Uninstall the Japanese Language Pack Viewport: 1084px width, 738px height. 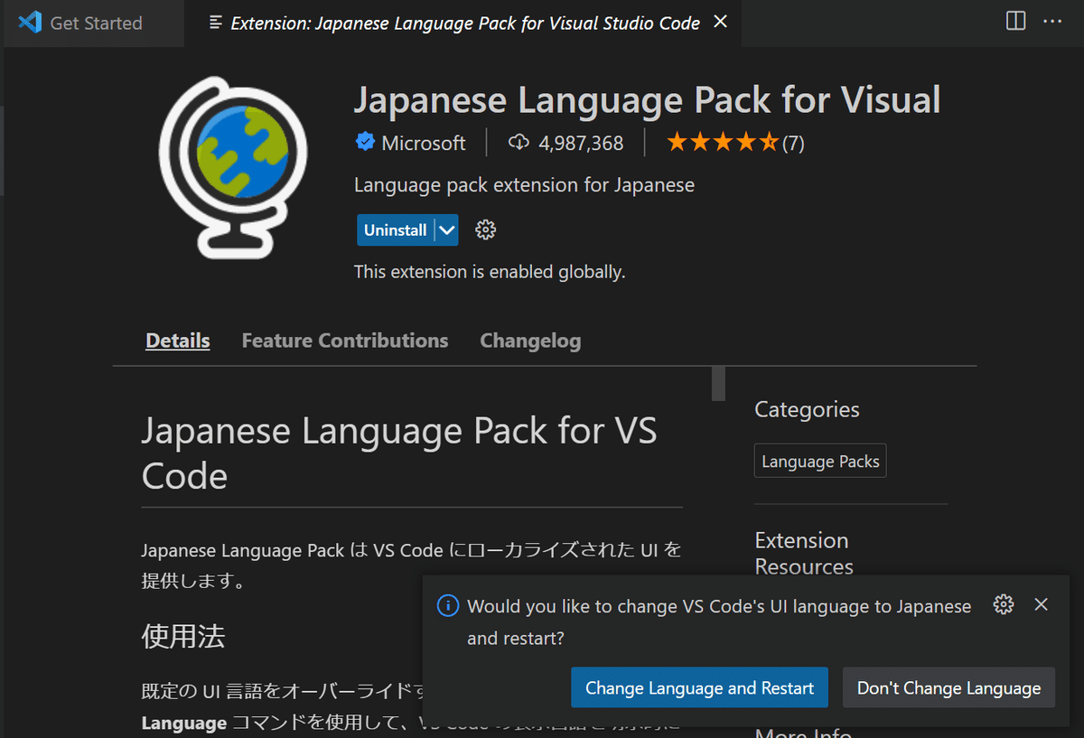(x=395, y=230)
